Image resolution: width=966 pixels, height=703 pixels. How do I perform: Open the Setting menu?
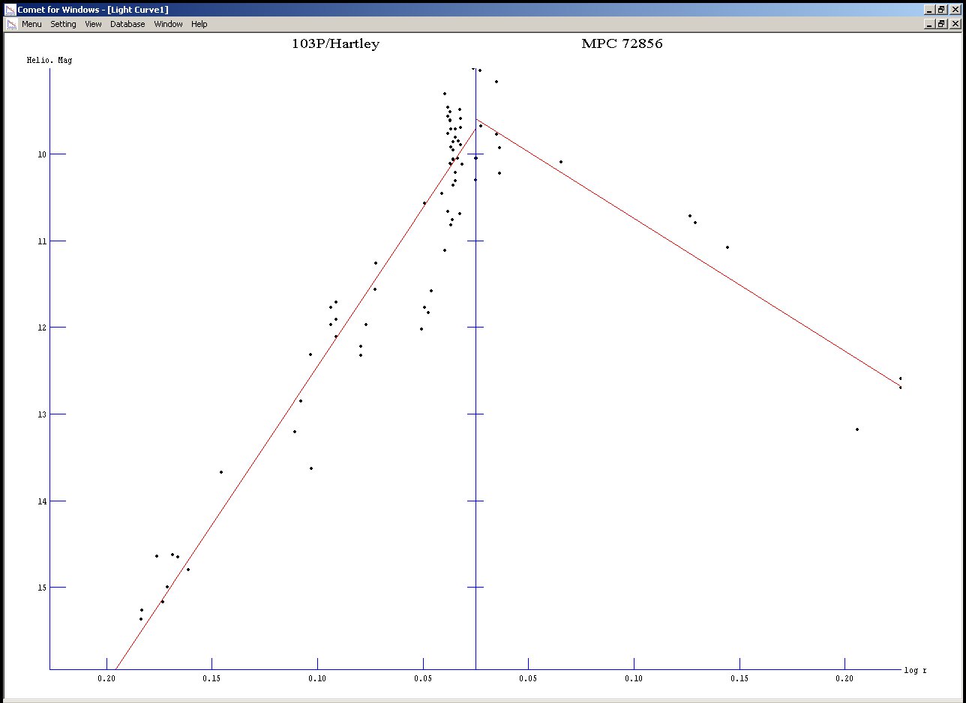(x=63, y=24)
